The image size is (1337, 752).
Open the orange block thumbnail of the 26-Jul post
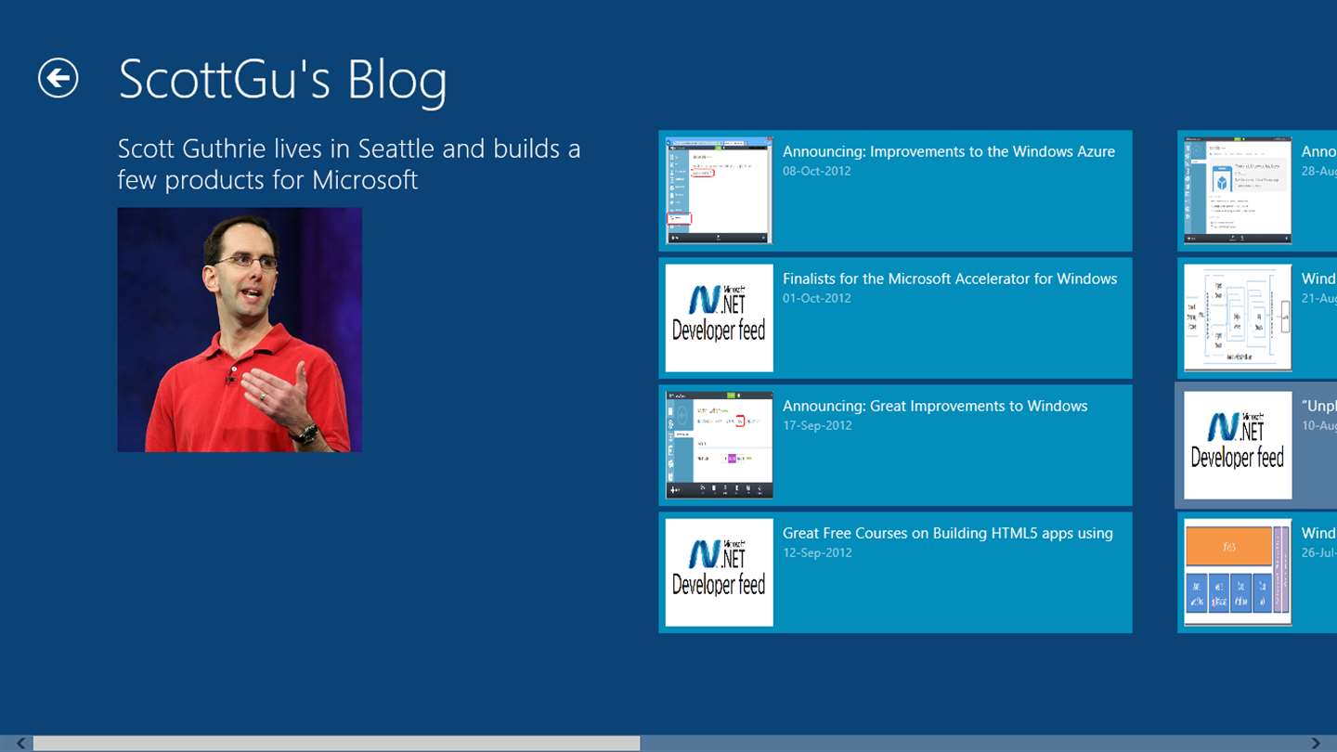[x=1238, y=572]
